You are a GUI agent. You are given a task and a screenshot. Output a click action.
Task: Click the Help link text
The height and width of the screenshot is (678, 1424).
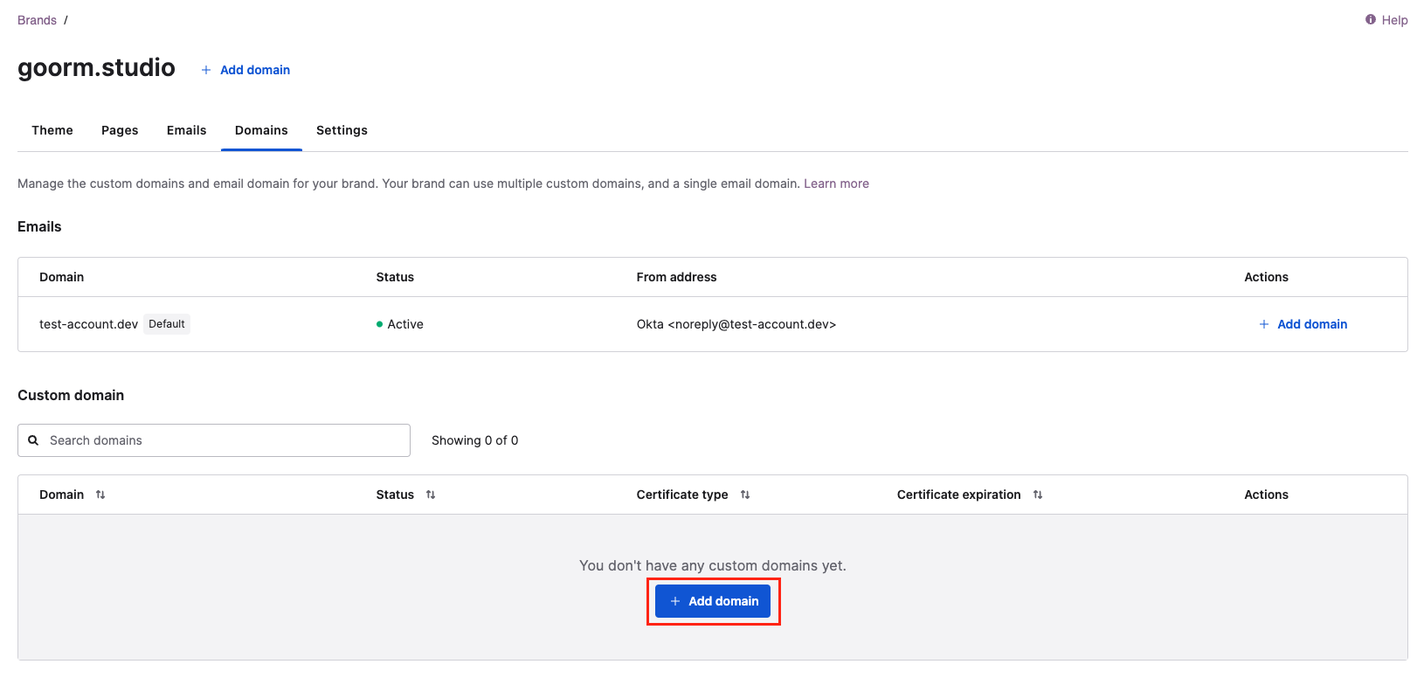pos(1394,20)
